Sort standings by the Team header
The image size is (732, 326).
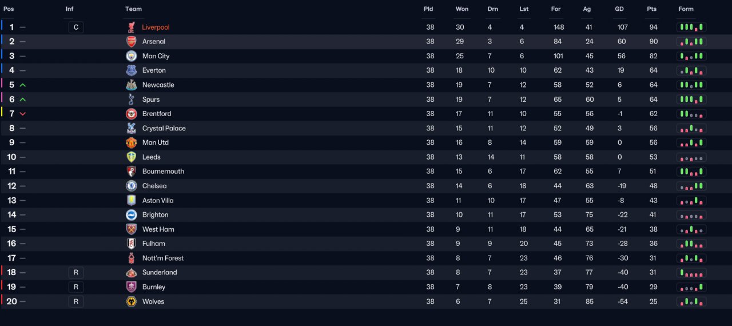[133, 9]
